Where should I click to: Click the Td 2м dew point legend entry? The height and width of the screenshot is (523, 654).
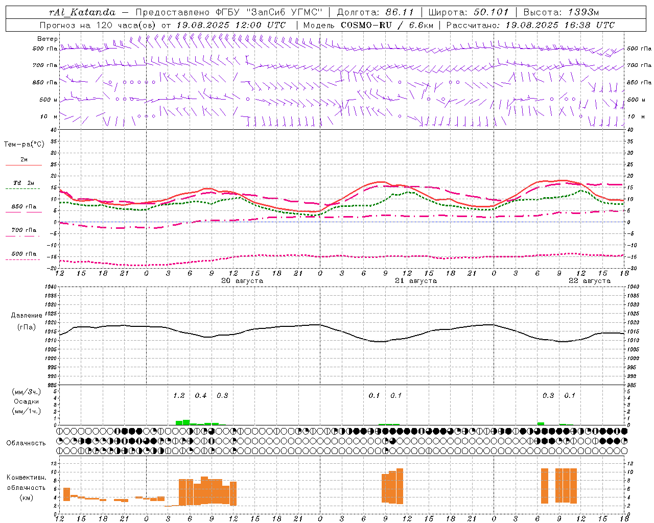(24, 183)
